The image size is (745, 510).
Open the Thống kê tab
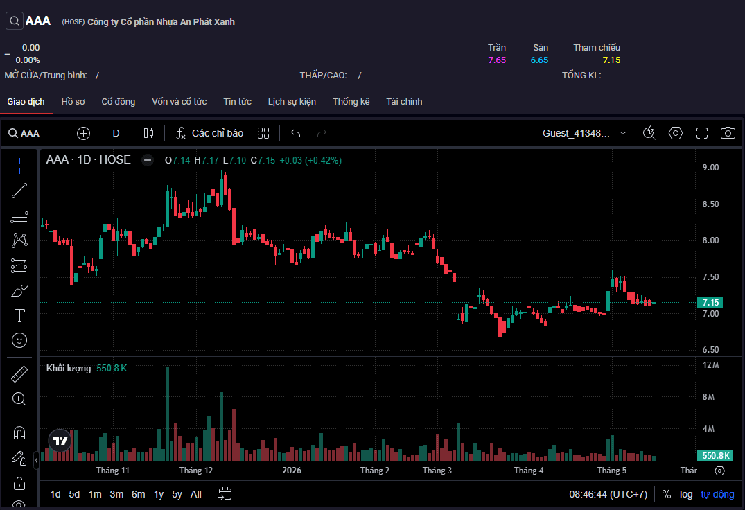(x=351, y=102)
